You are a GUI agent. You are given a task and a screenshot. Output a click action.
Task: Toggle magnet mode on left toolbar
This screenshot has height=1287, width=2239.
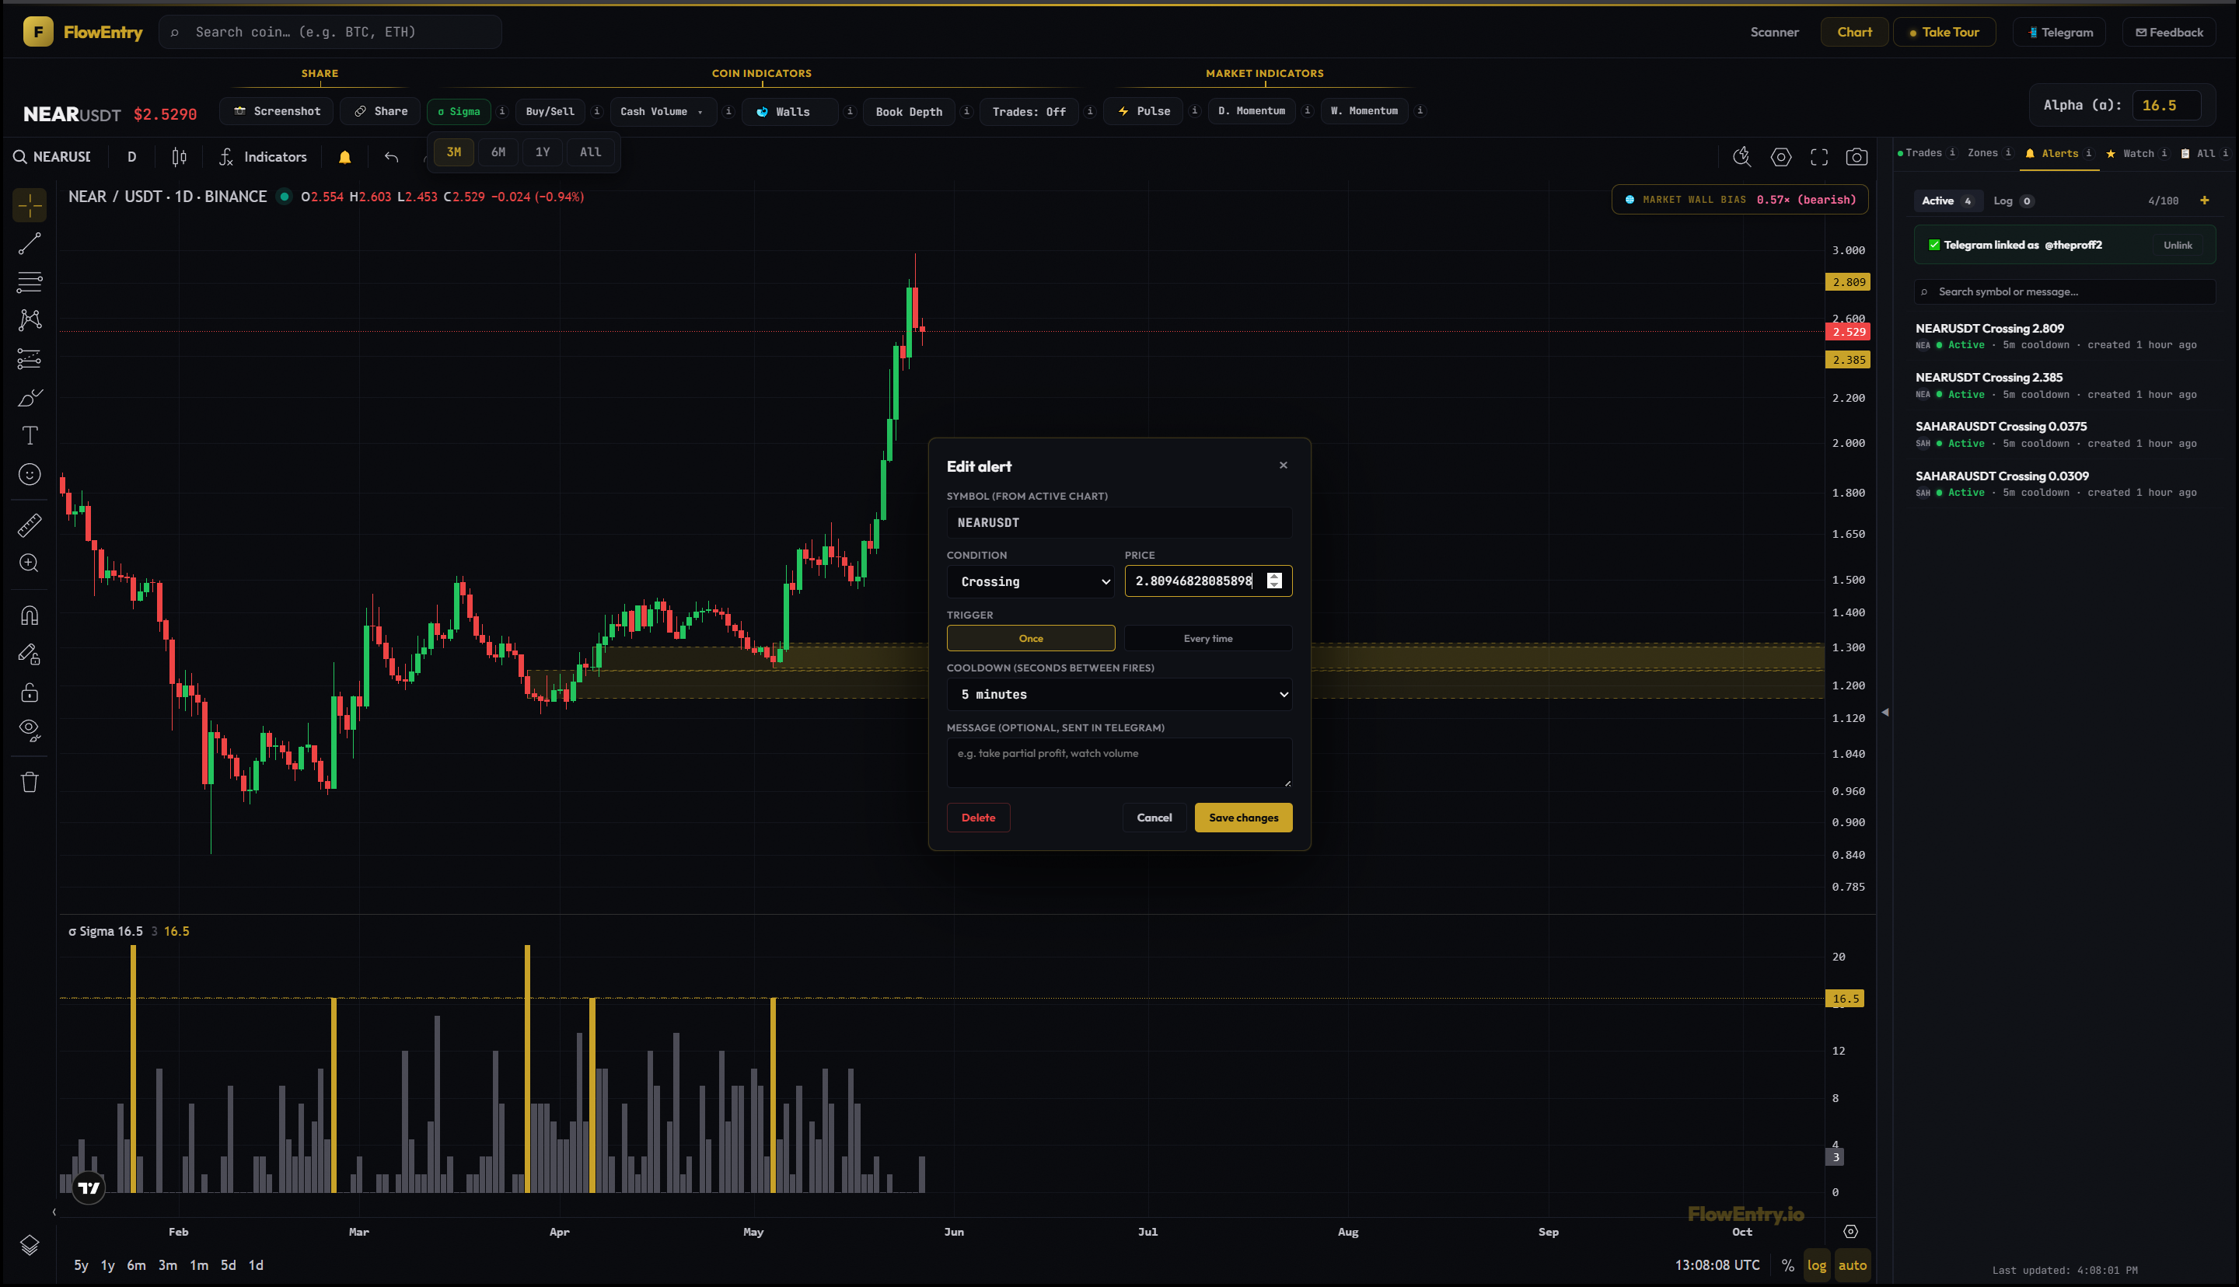point(30,616)
